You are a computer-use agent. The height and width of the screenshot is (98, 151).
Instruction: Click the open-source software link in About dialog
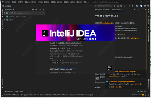[67, 68]
